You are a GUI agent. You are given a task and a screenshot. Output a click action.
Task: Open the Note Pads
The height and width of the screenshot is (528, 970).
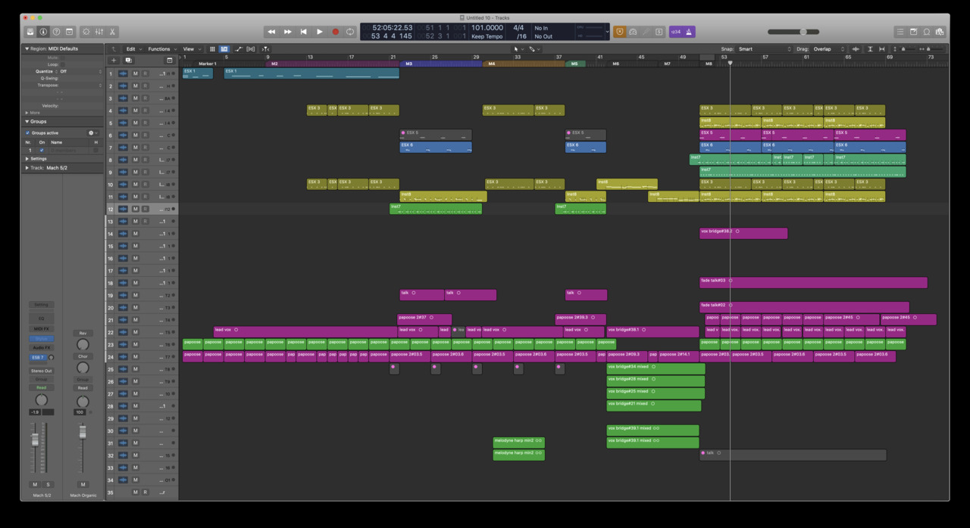[x=913, y=32]
